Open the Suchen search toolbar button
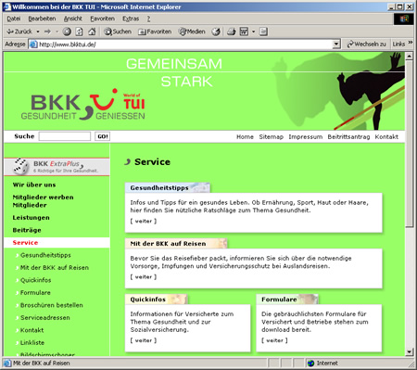The width and height of the screenshot is (417, 370). tap(118, 32)
